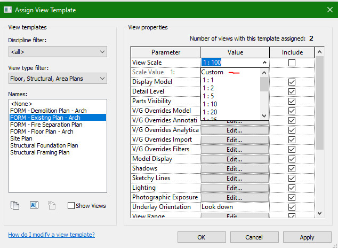Uncheck Include for V/G Overrides Filters

[x=292, y=149]
